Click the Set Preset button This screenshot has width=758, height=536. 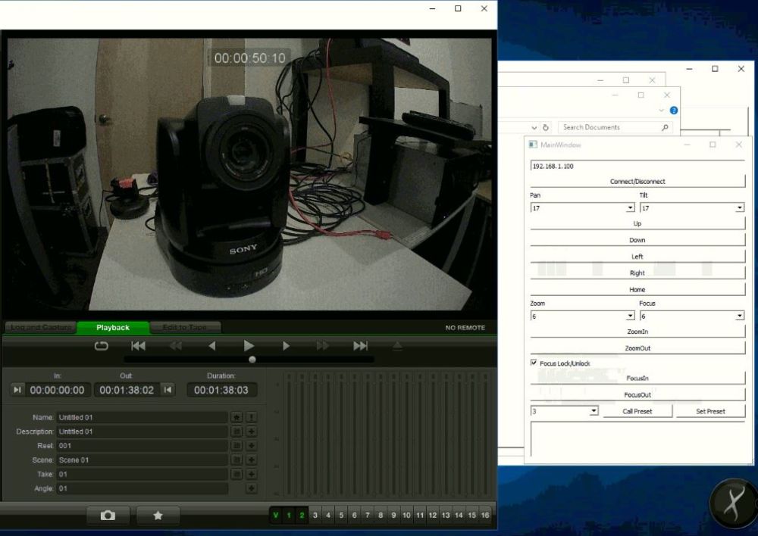[x=710, y=411]
